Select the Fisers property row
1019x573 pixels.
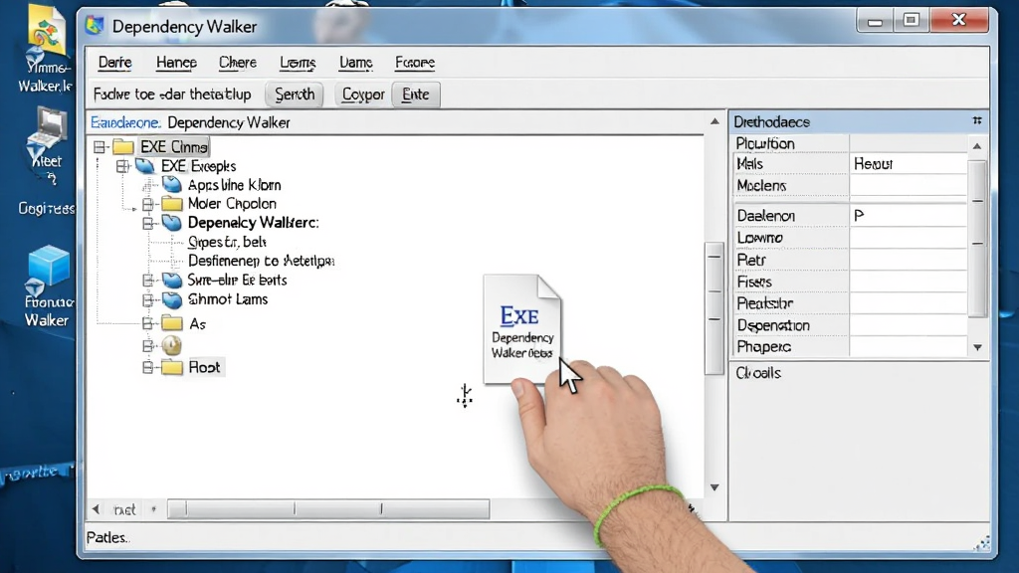(850, 282)
